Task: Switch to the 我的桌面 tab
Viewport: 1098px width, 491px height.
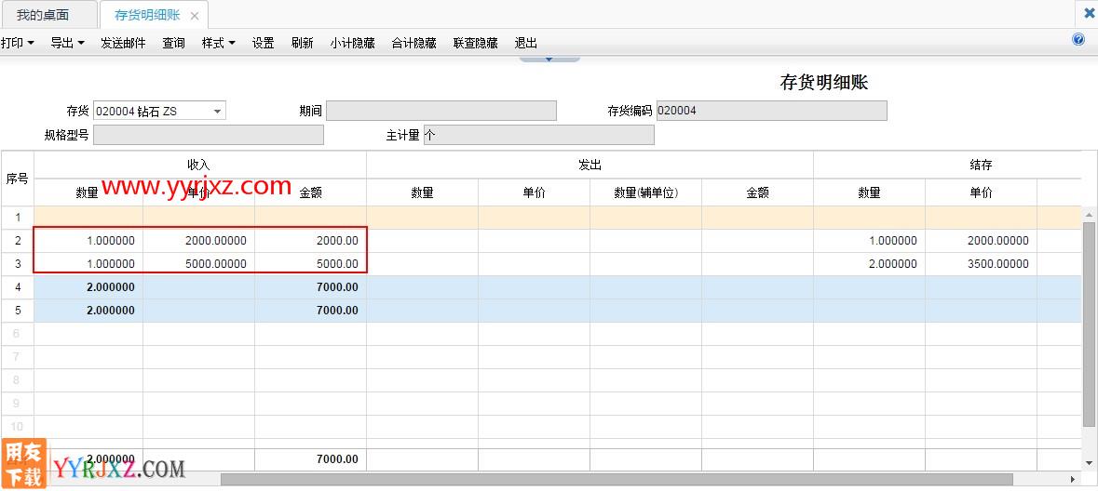Action: click(43, 15)
